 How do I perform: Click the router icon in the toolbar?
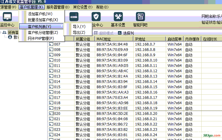[x=74, y=17]
